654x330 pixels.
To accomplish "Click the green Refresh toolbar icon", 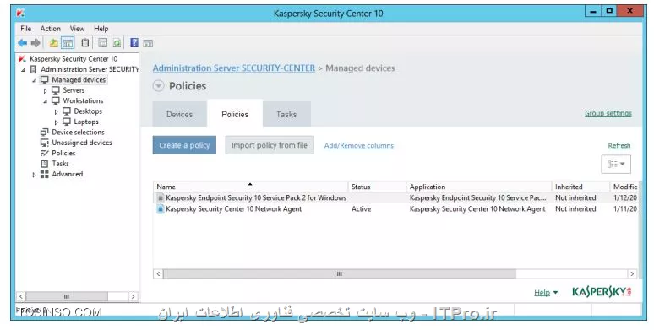I will click(x=117, y=42).
